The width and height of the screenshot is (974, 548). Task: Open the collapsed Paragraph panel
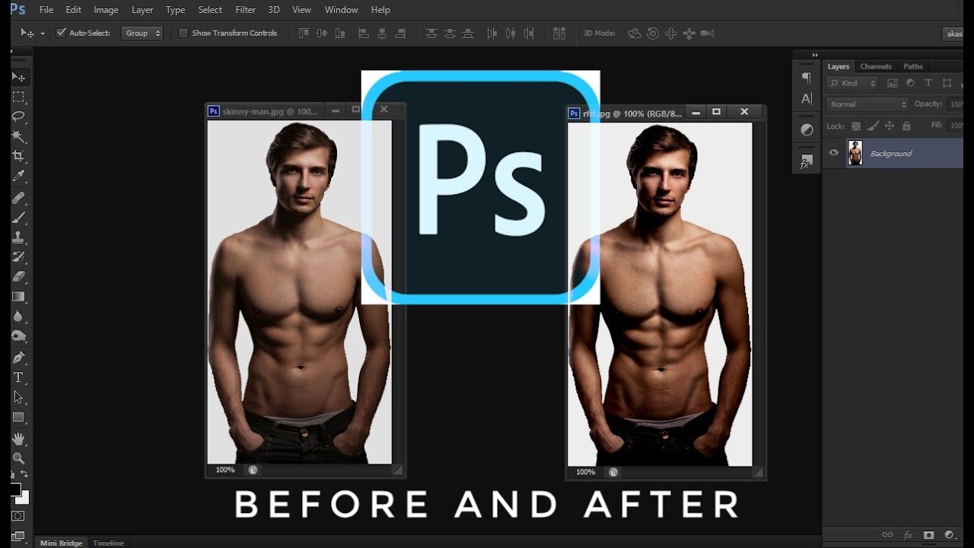click(807, 78)
